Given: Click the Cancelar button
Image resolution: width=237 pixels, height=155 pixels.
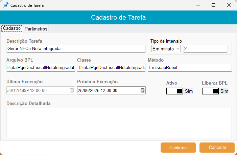Looking at the screenshot, I should click(217, 148).
